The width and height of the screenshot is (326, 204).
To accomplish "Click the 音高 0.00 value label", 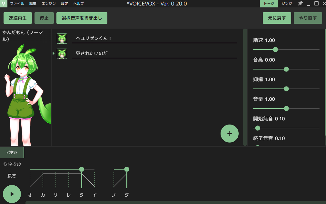I will 264,60.
